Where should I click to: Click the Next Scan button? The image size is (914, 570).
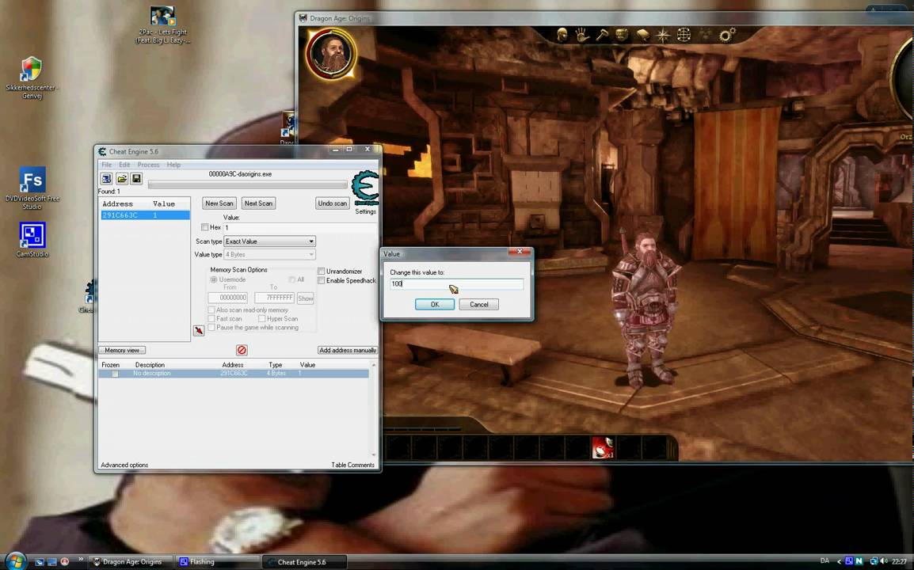point(258,203)
